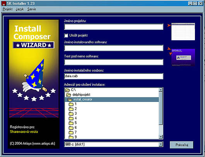Click the orange arrow beside top preview
This screenshot has width=205, height=157.
pos(169,26)
